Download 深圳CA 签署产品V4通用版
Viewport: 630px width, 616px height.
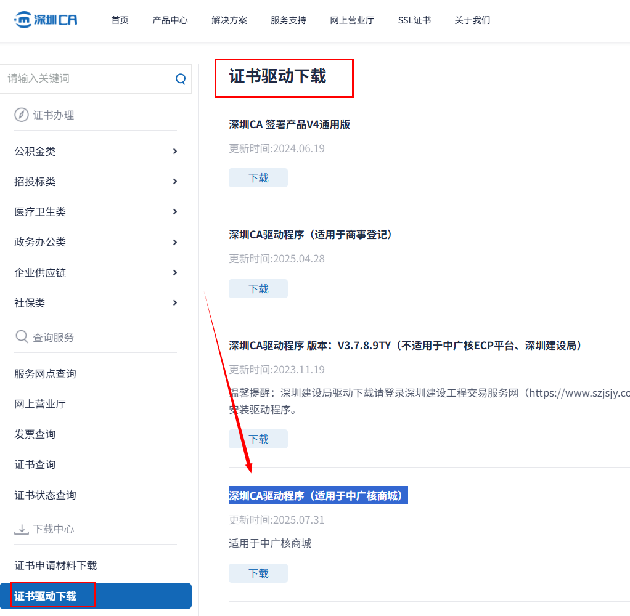tap(258, 178)
